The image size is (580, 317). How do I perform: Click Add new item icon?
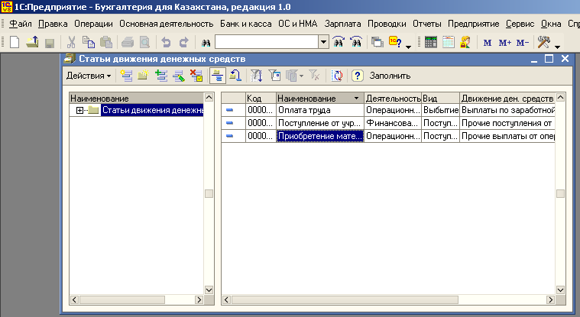tap(126, 76)
